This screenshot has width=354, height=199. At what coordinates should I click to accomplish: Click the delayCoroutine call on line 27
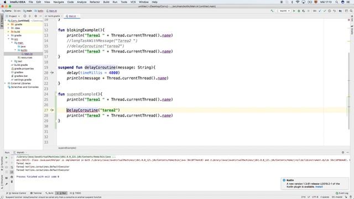pyautogui.click(x=82, y=110)
